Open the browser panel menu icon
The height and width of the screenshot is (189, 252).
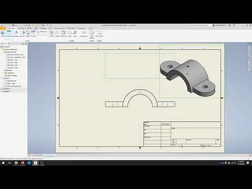pos(26,44)
